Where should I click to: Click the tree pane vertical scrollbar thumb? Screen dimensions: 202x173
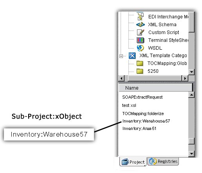click(x=191, y=22)
